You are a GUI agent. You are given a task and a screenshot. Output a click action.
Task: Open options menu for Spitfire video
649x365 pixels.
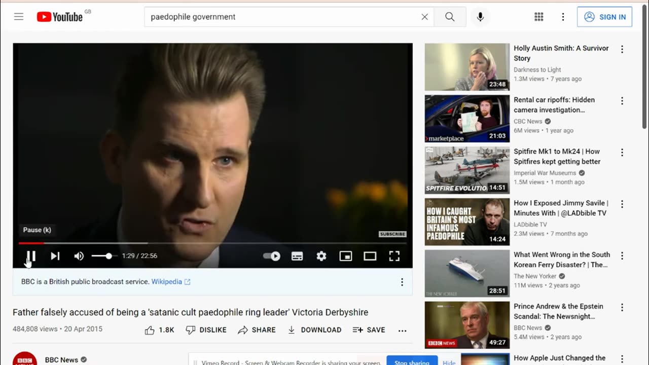pyautogui.click(x=622, y=153)
